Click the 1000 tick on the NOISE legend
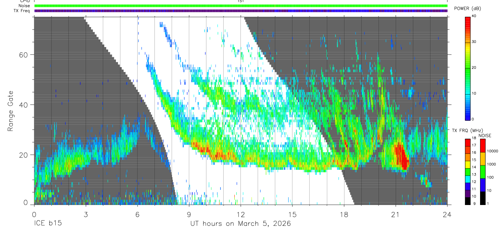Image resolution: width=503 pixels, height=232 pixels. 492,164
